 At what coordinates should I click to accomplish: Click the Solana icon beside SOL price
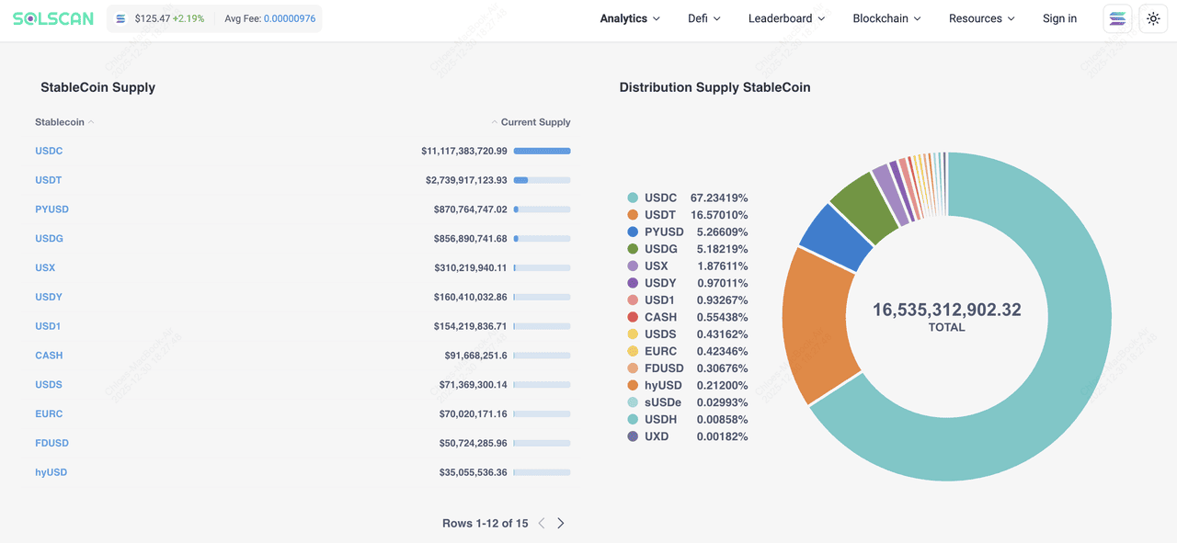click(x=120, y=18)
